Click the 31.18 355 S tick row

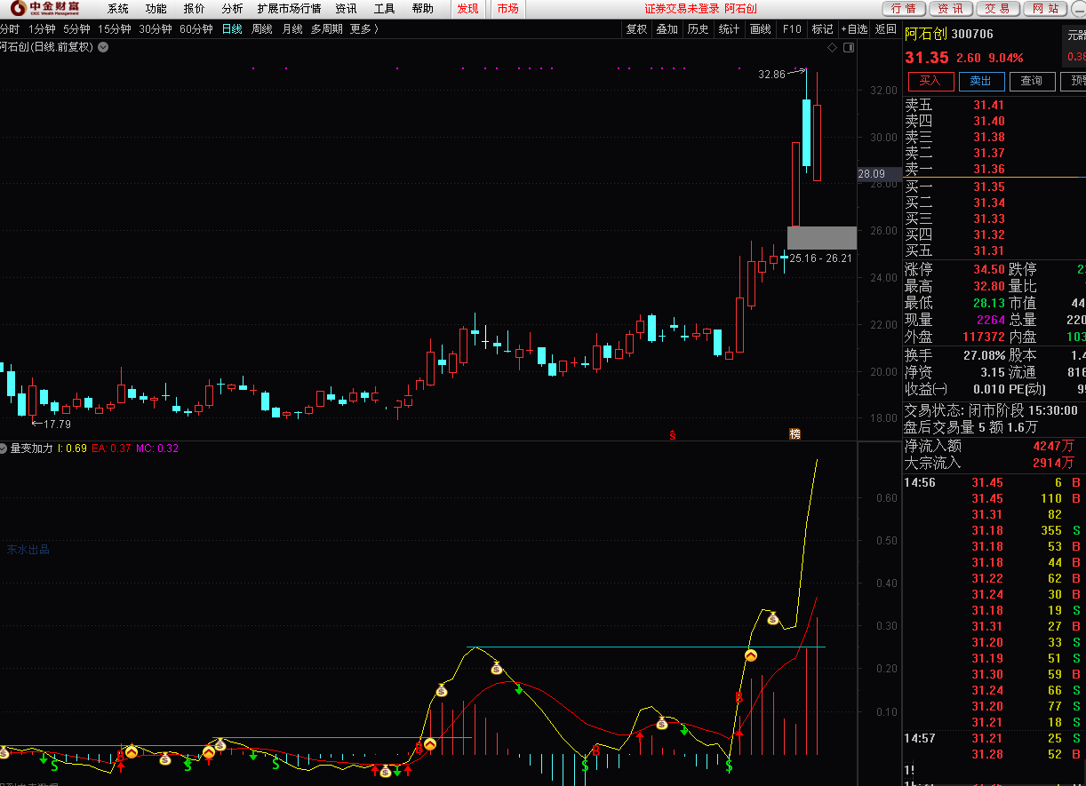tap(995, 531)
